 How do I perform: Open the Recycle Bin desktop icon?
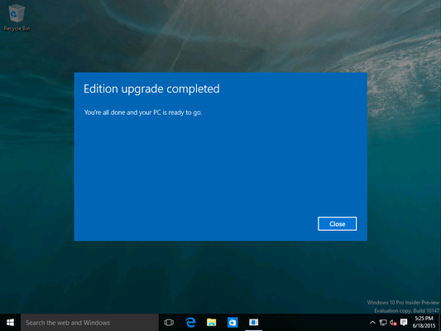click(x=17, y=17)
